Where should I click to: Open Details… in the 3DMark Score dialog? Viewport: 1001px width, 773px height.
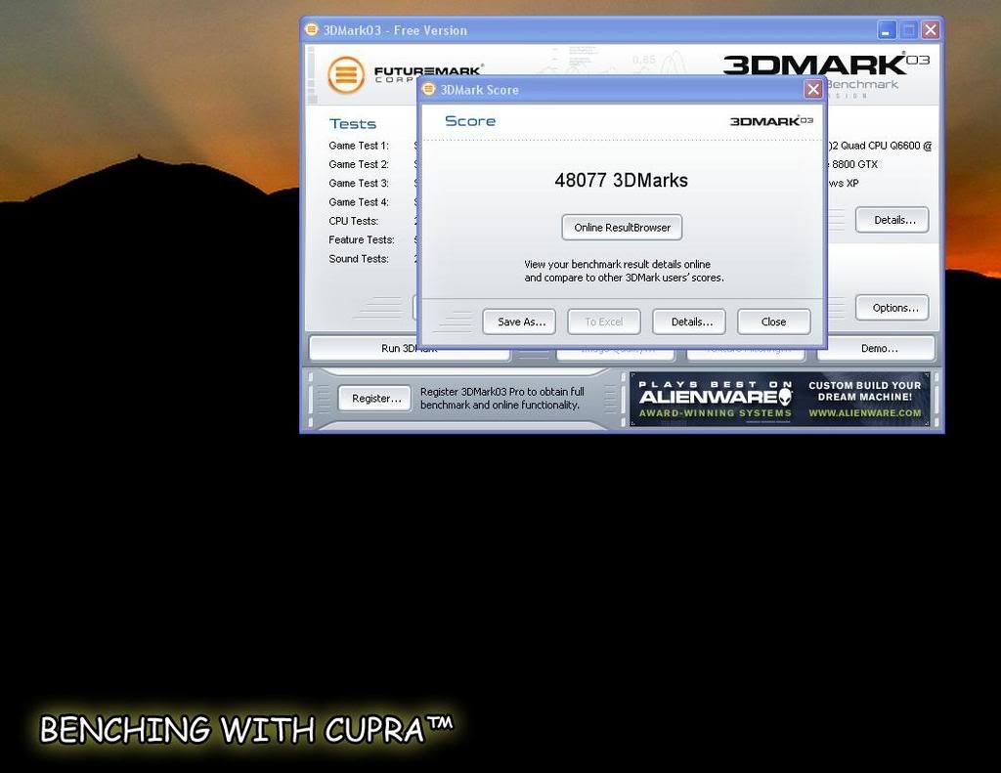(x=689, y=322)
